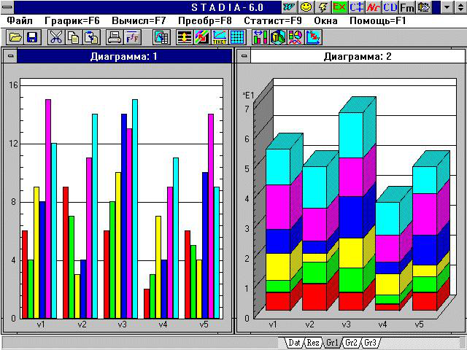
Task: Launch the green Ex icon in title bar
Action: (x=339, y=7)
